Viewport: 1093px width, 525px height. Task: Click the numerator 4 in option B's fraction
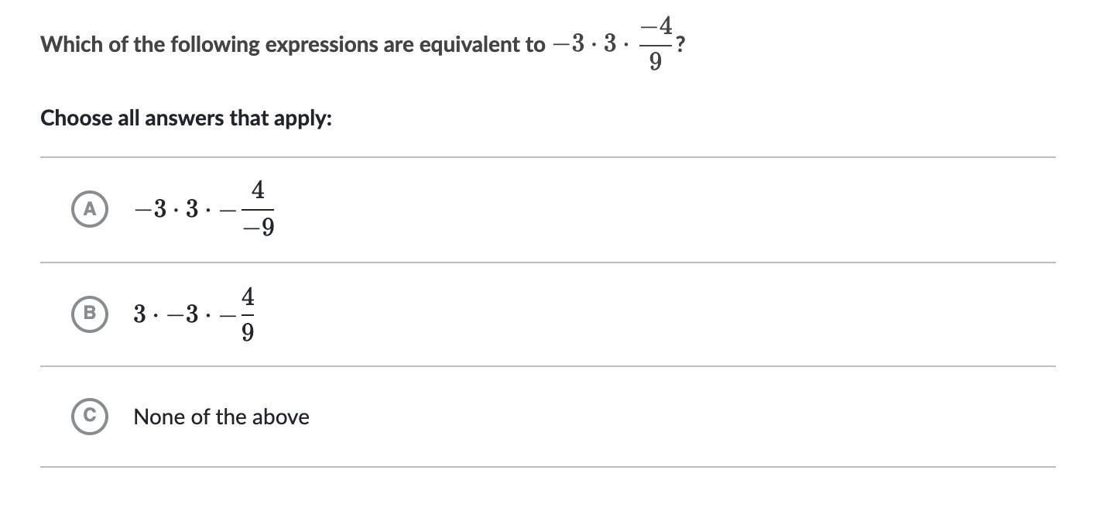click(x=248, y=297)
